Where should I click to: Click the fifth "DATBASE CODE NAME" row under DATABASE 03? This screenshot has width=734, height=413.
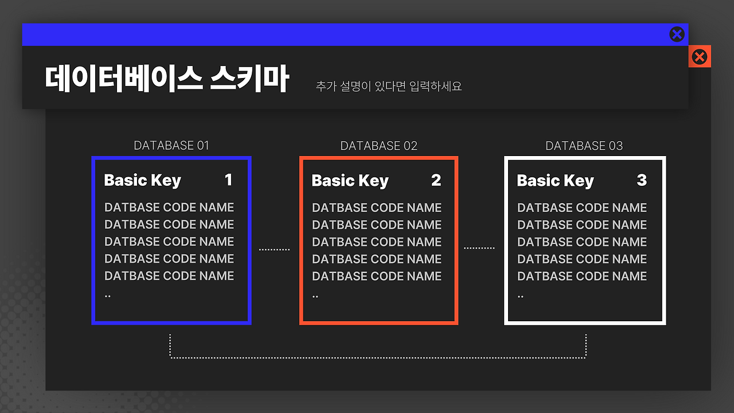pyautogui.click(x=582, y=276)
